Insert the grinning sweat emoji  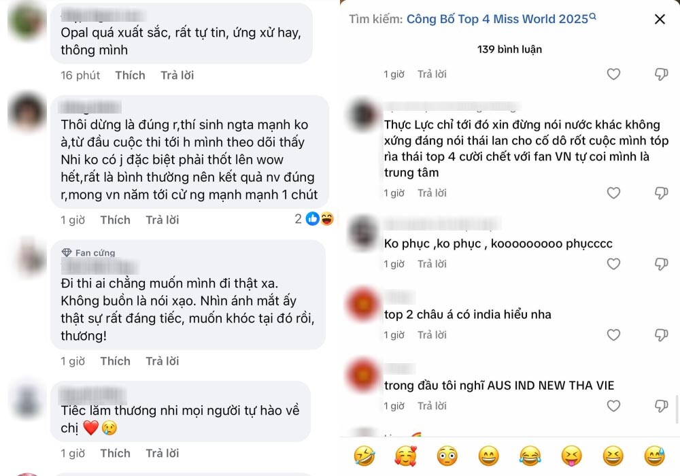(654, 456)
